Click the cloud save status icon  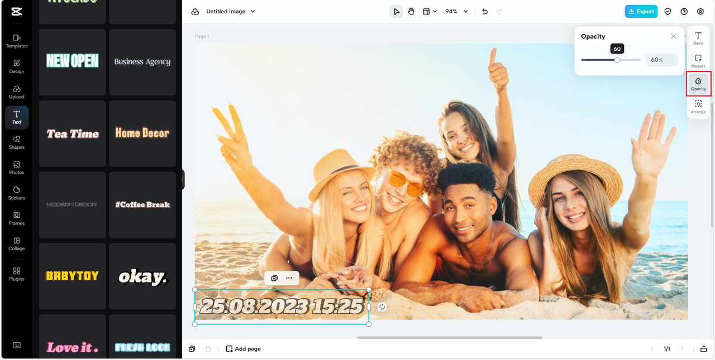point(195,11)
